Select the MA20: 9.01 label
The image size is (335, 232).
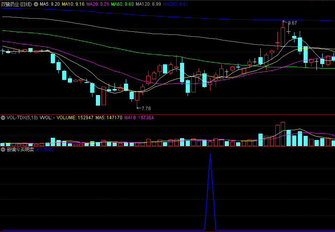click(98, 4)
